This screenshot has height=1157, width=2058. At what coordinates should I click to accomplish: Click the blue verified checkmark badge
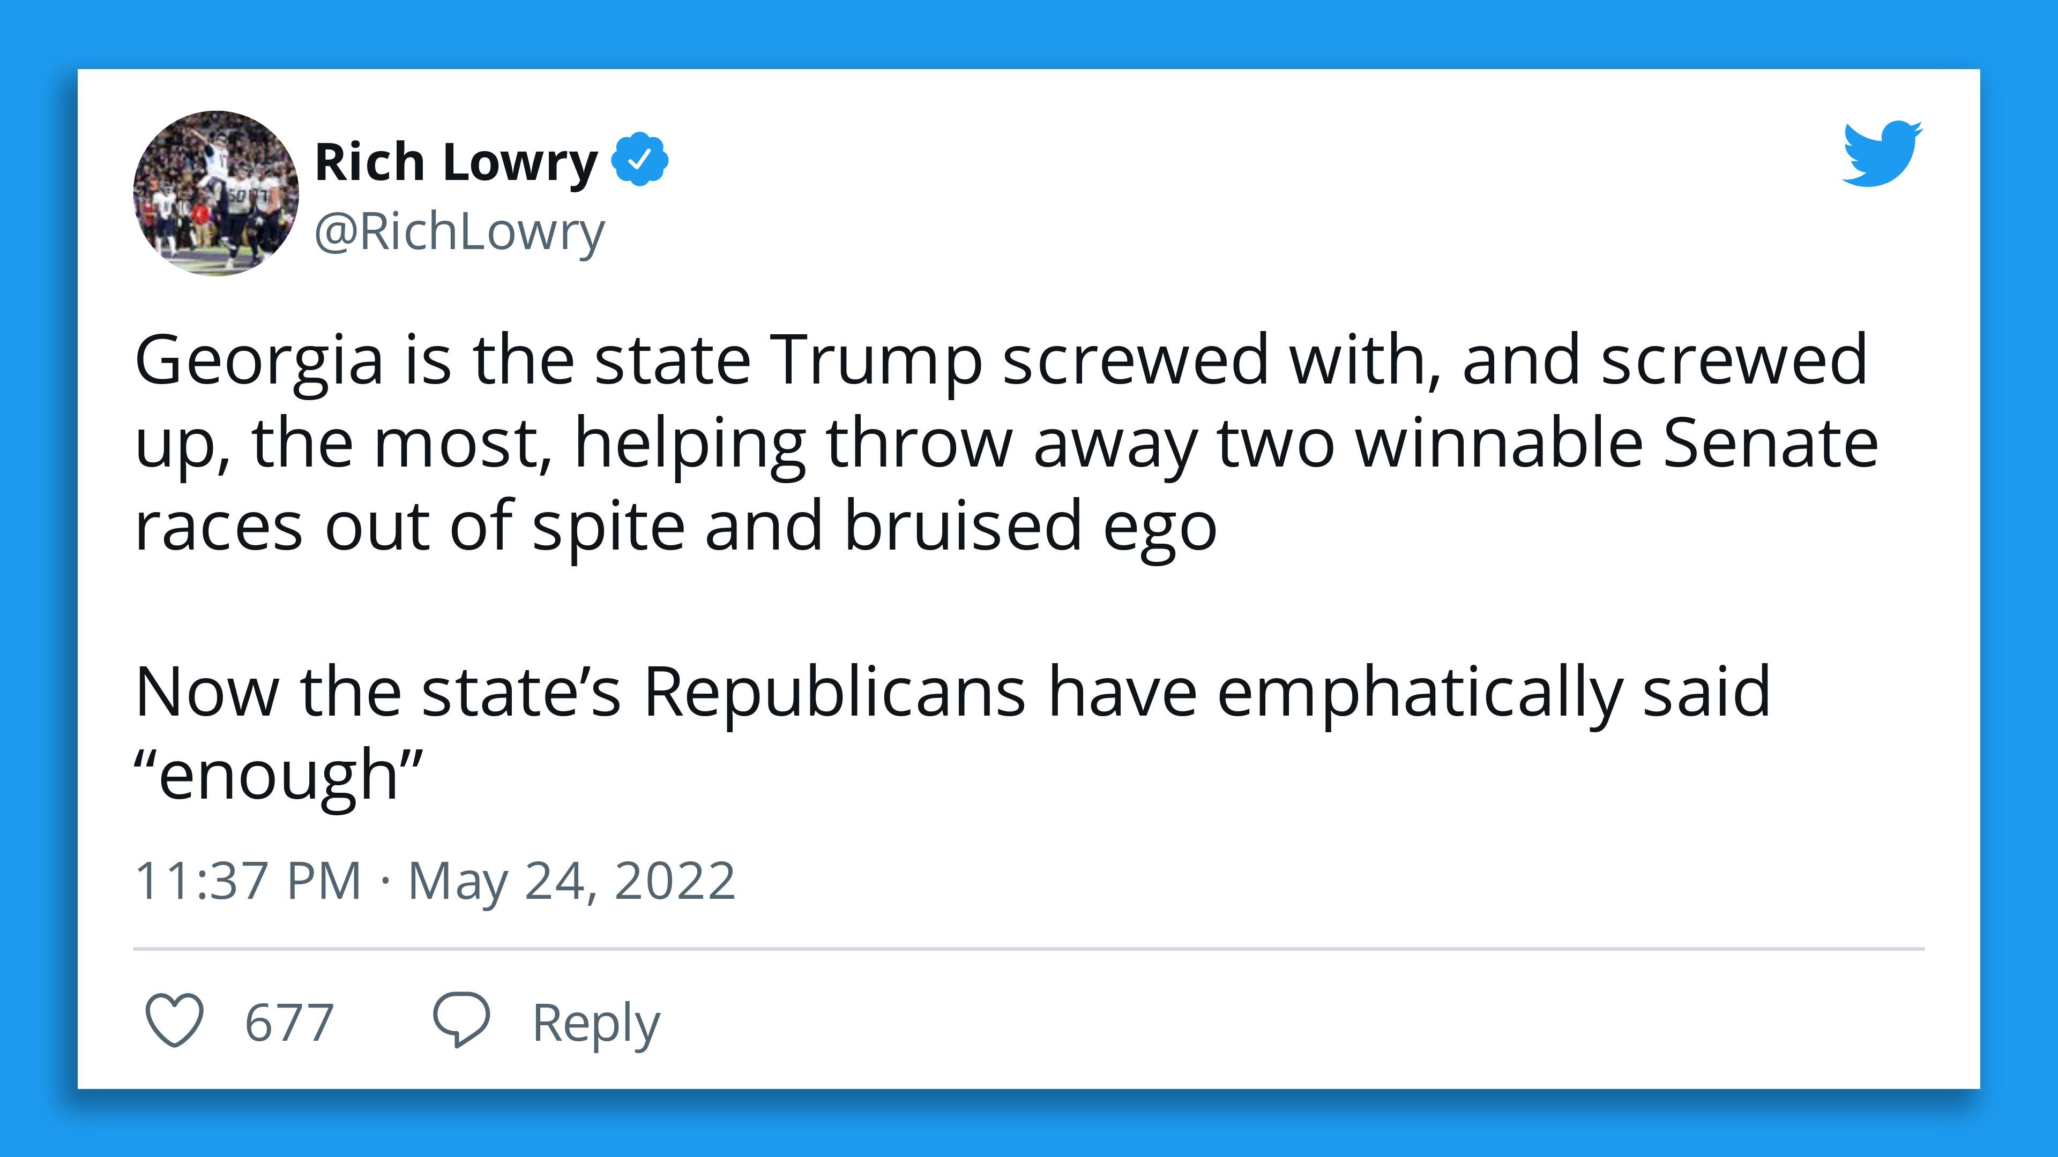(639, 161)
